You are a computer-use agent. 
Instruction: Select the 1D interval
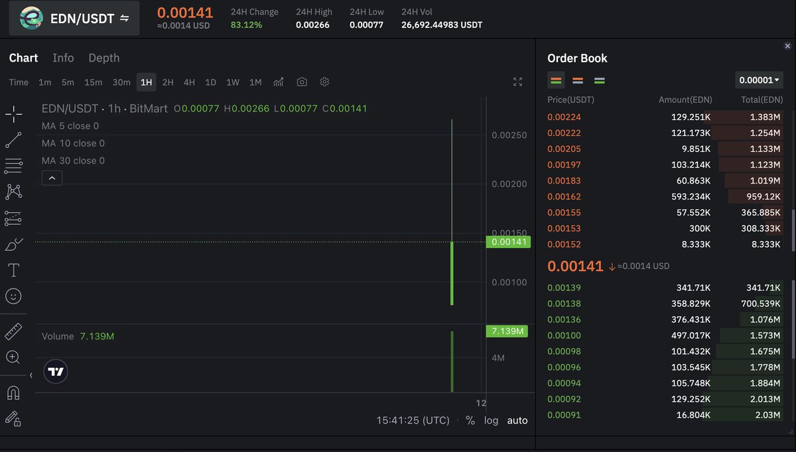210,82
